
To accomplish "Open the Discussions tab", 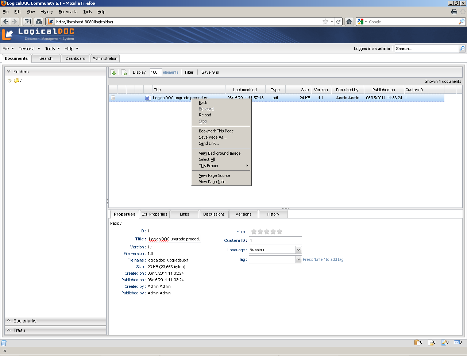I will tap(214, 214).
